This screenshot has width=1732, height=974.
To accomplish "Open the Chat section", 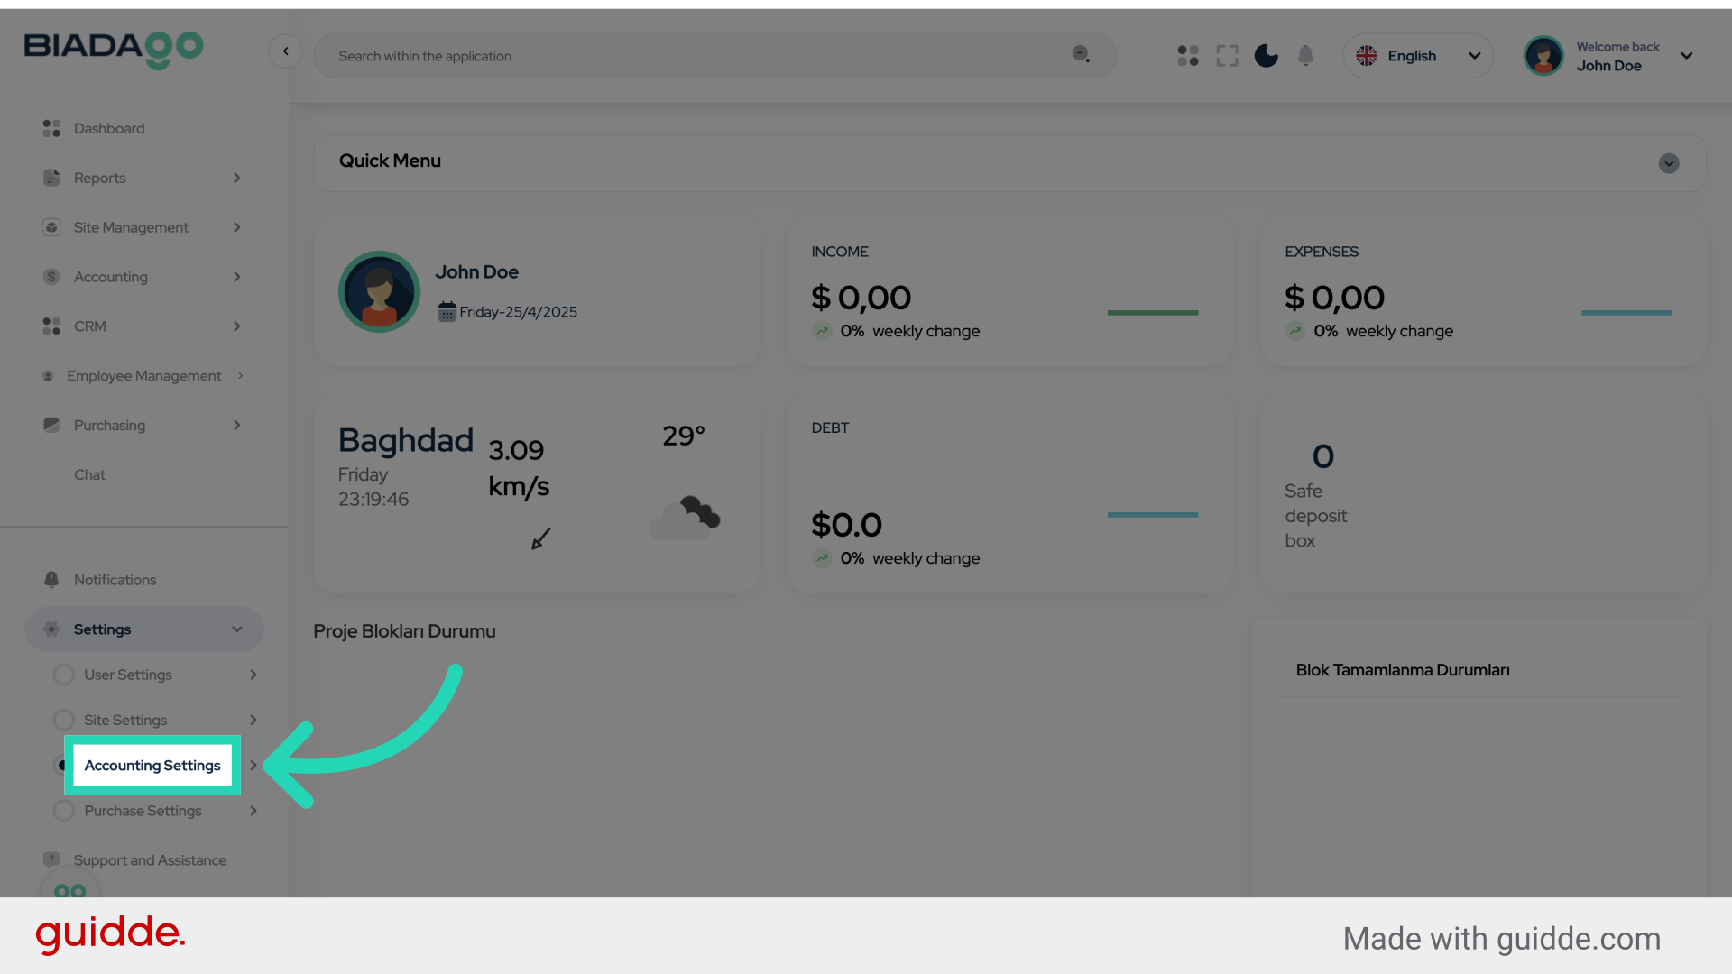I will (89, 474).
